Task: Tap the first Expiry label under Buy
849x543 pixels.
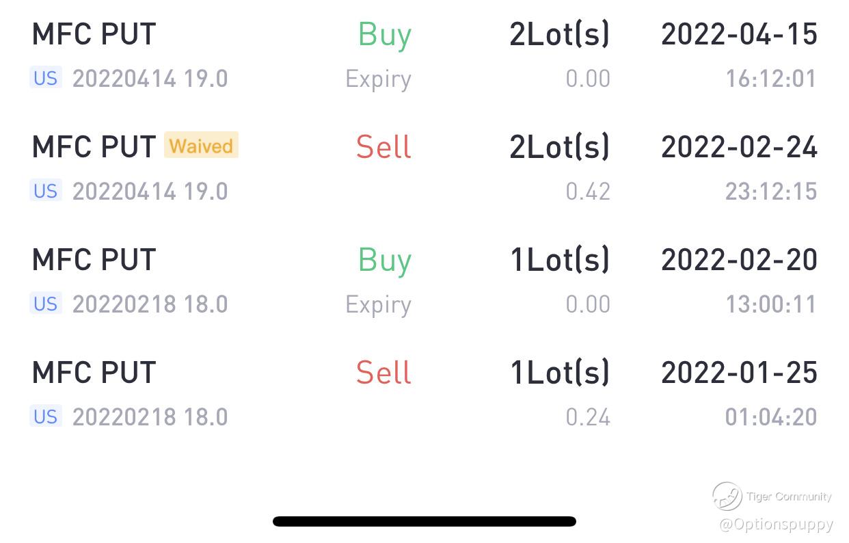Action: point(378,79)
